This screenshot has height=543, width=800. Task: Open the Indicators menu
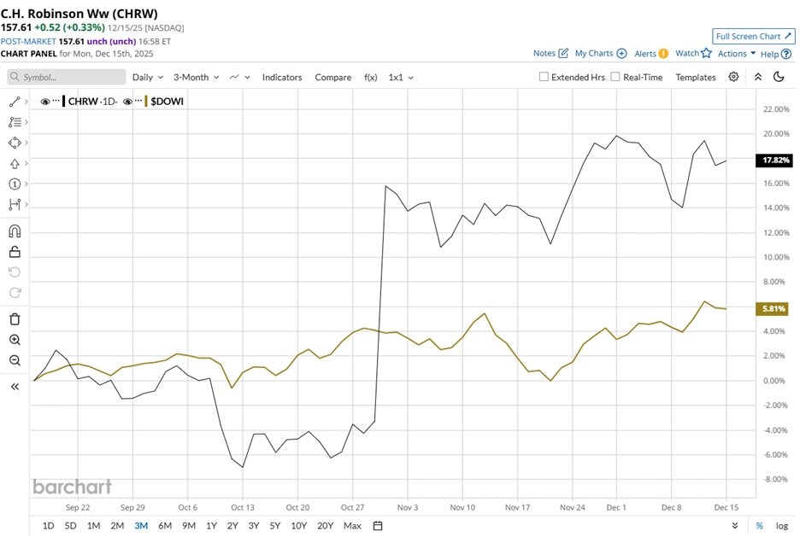(282, 77)
